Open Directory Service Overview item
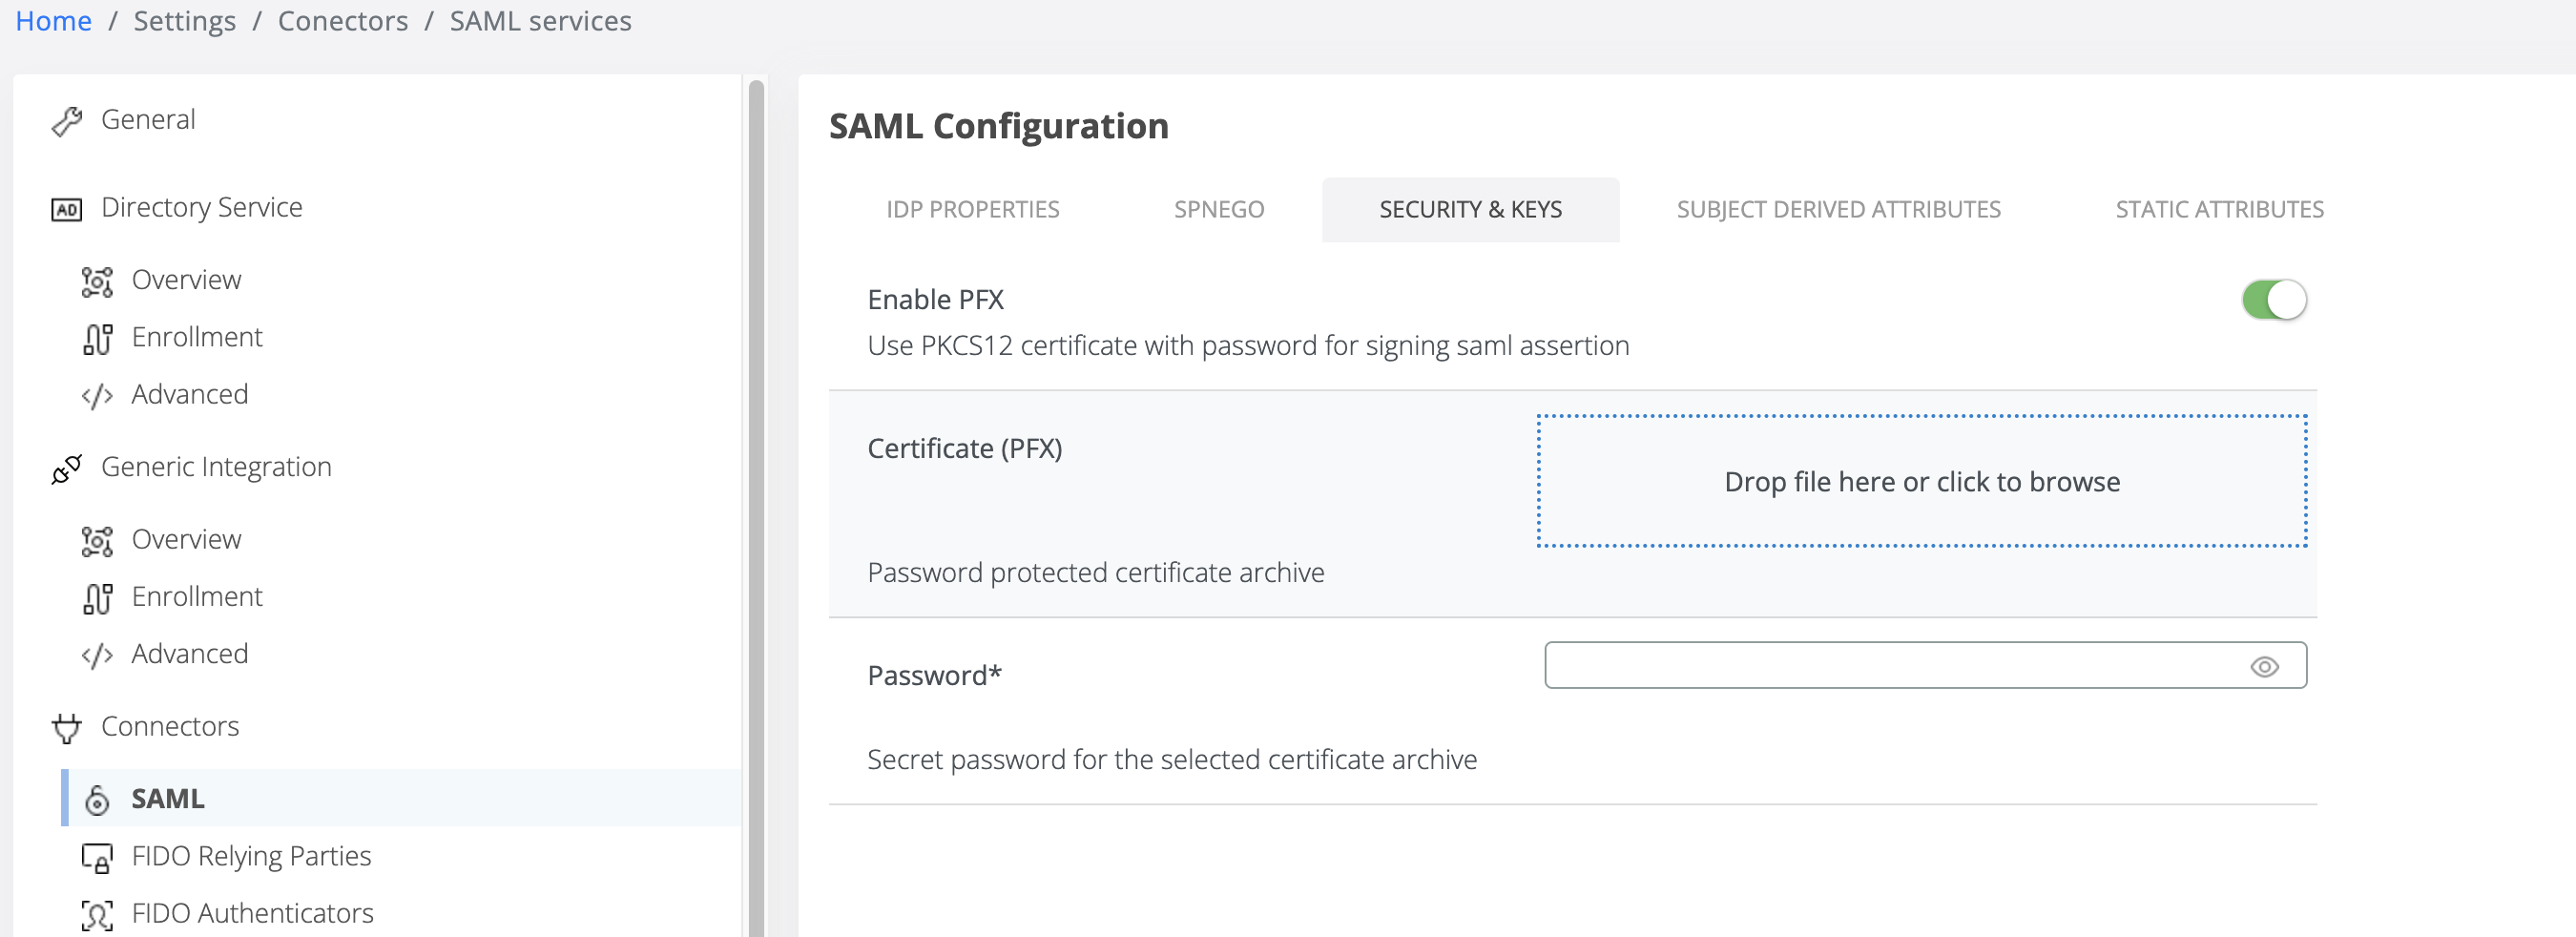The image size is (2576, 937). click(x=186, y=280)
